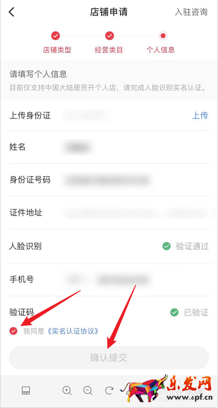218x408 pixels.
Task: Tap the zoom out magnifier icon
Action: click(88, 390)
